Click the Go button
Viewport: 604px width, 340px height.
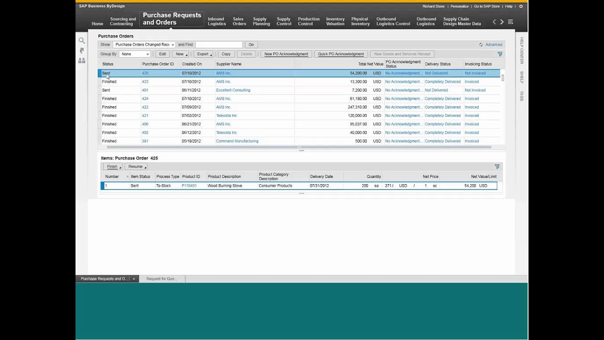251,45
